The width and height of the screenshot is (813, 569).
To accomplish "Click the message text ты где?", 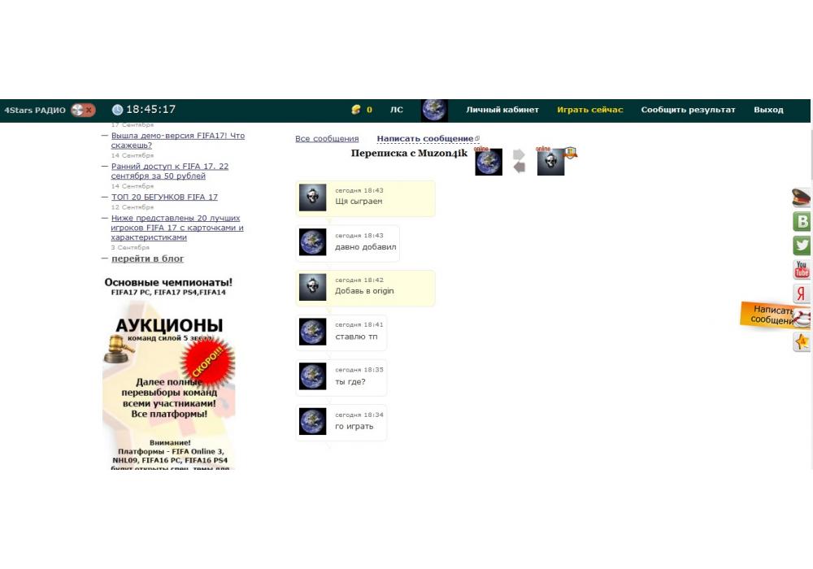I will tap(350, 381).
